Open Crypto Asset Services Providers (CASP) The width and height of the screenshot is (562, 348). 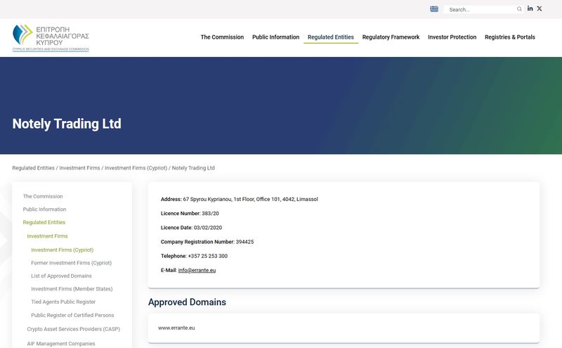74,329
